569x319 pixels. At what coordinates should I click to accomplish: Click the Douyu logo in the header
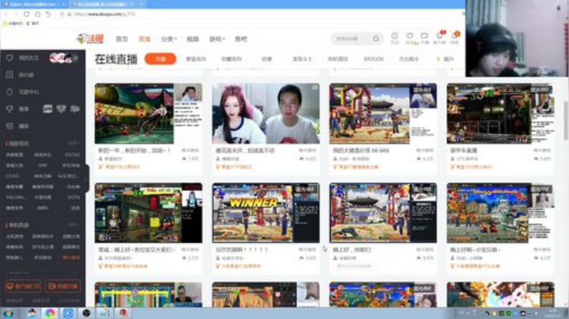coord(91,39)
